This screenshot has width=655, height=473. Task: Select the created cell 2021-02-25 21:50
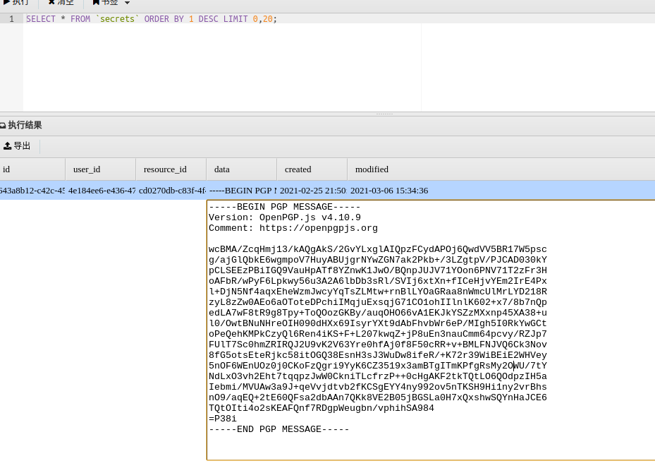coord(312,191)
